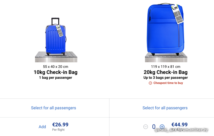Decrease the 20kg bag quantity with minus

(146, 127)
